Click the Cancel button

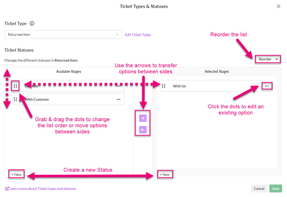click(259, 189)
